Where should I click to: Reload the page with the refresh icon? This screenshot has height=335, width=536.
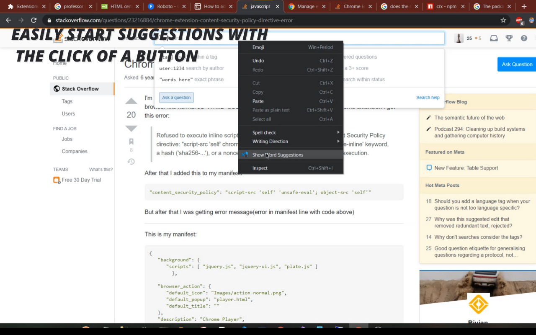point(34,20)
